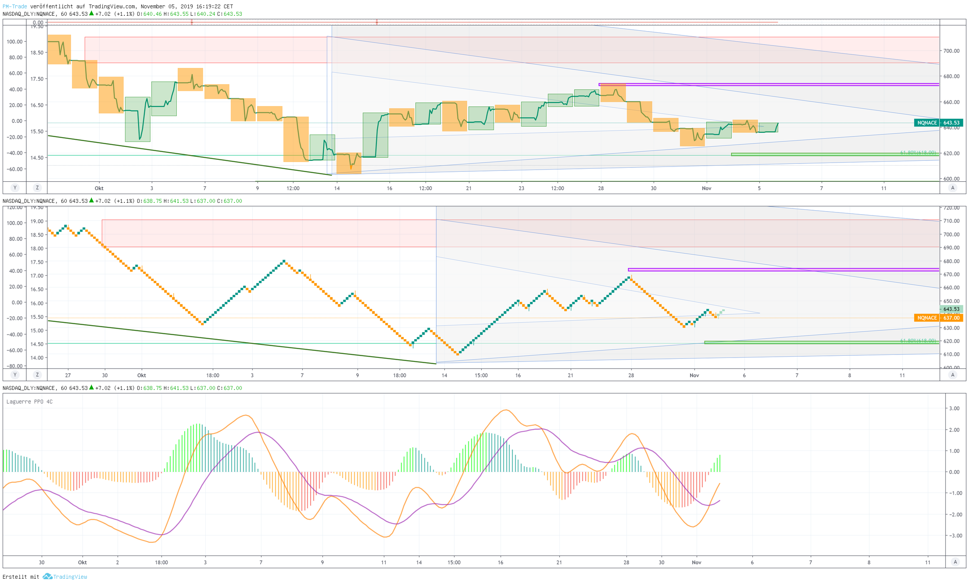The height and width of the screenshot is (584, 969).
Task: Toggle the Y scale button on top chart
Action: 15,188
